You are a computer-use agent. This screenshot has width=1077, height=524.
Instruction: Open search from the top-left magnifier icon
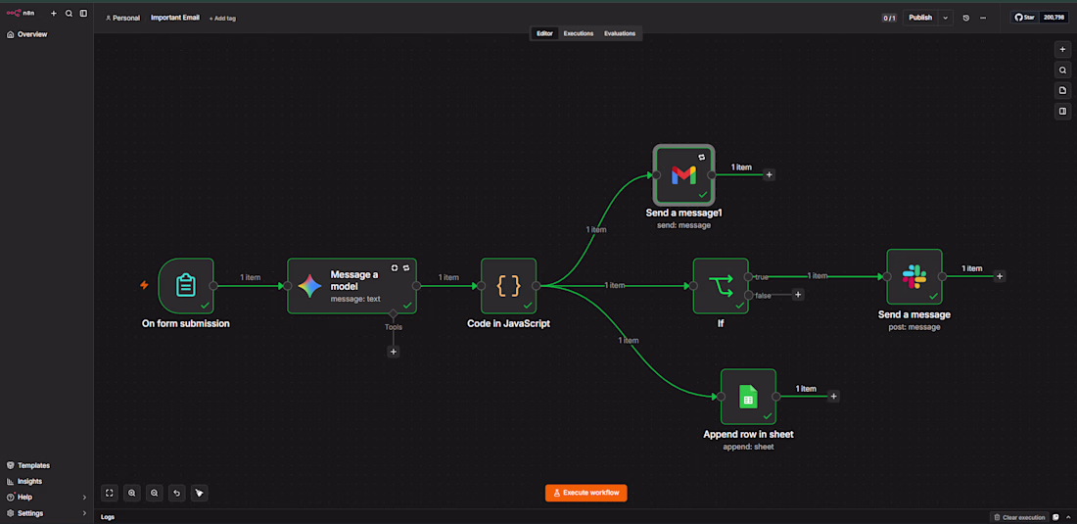pos(69,13)
